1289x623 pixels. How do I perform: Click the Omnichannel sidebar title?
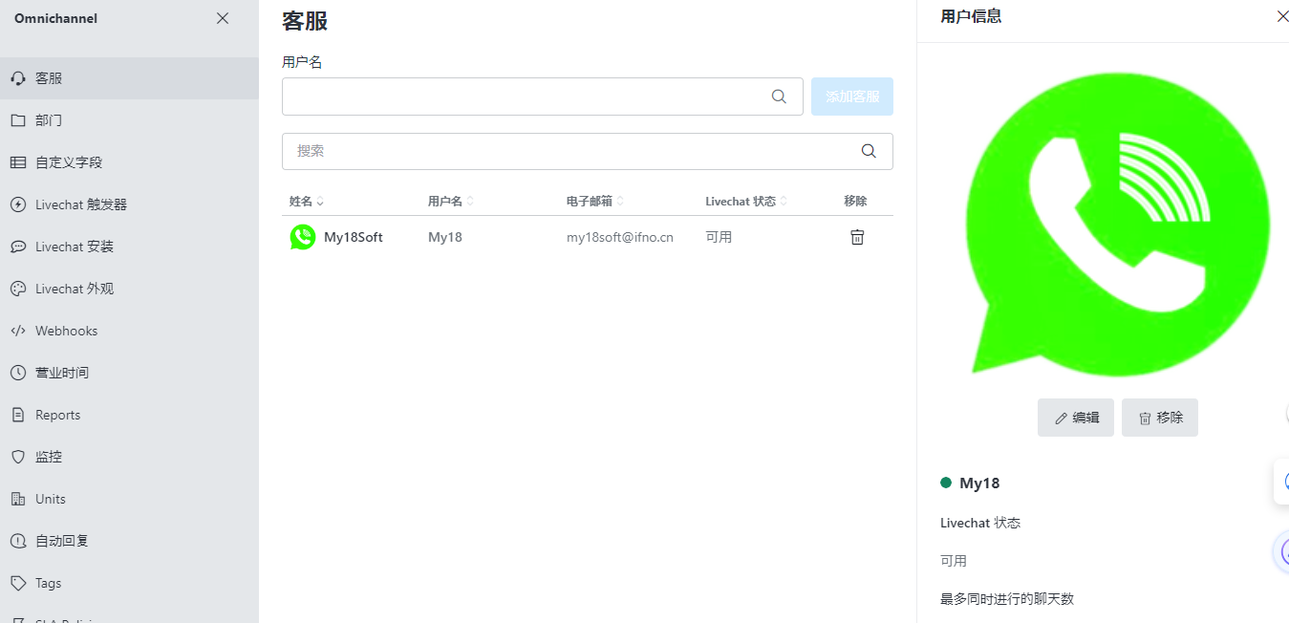55,18
